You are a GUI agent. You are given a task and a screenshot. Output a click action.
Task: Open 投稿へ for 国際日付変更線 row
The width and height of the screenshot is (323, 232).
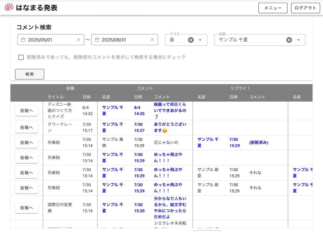tap(26, 208)
